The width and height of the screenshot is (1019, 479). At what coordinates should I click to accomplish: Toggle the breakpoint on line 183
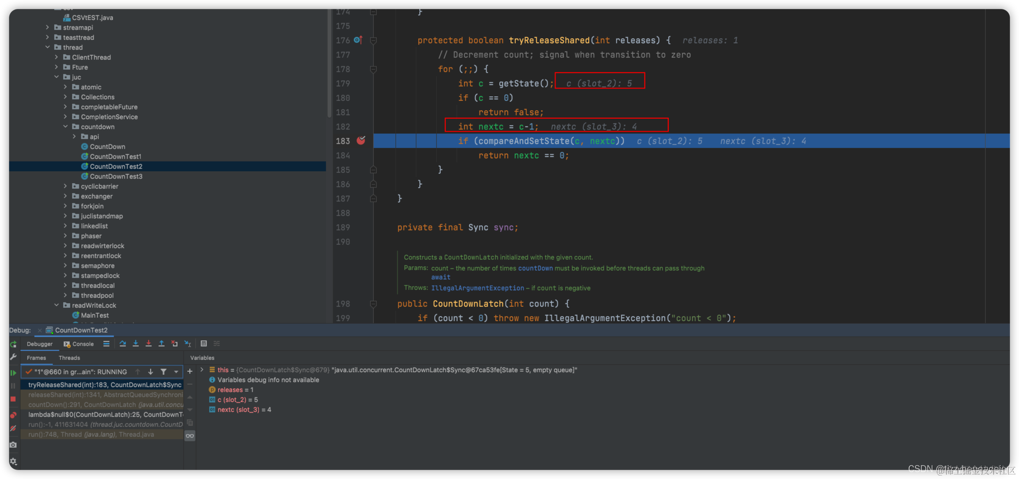coord(361,140)
